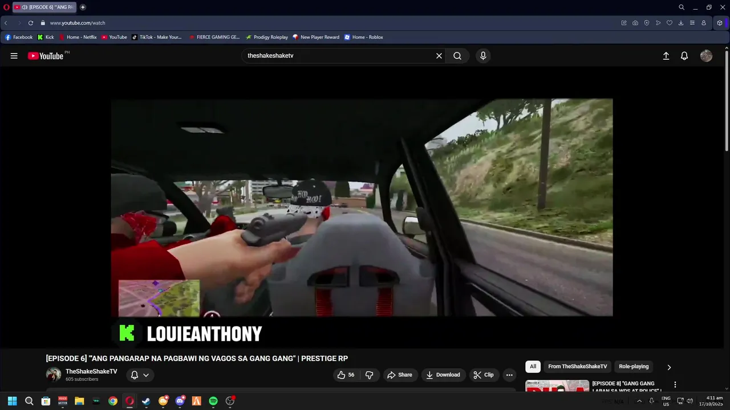
Task: Open Windows taskbar search
Action: coord(29,401)
